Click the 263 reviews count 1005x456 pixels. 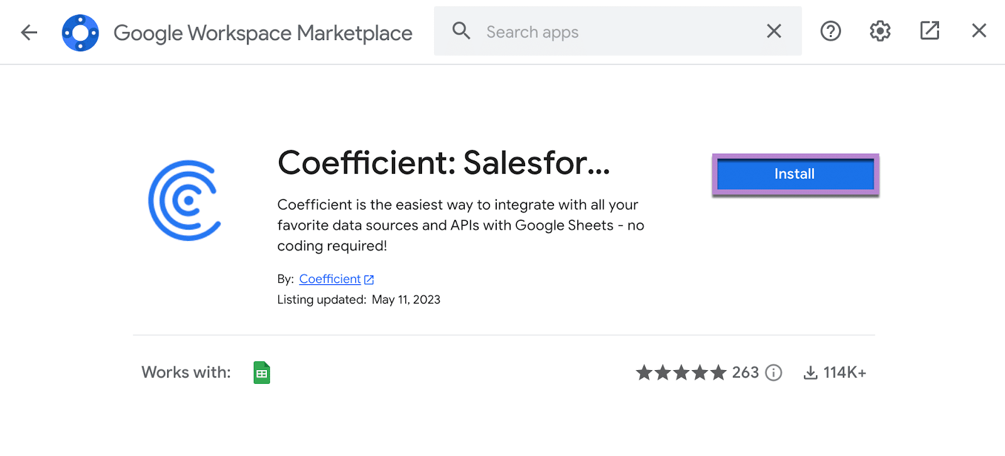pyautogui.click(x=746, y=373)
